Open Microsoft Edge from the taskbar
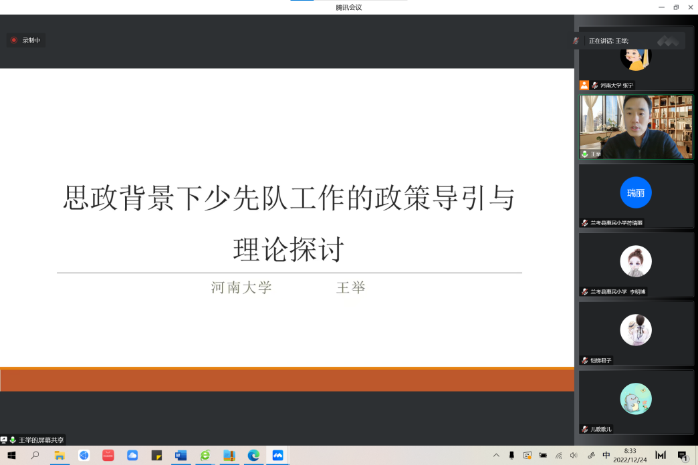The width and height of the screenshot is (698, 465). 254,455
